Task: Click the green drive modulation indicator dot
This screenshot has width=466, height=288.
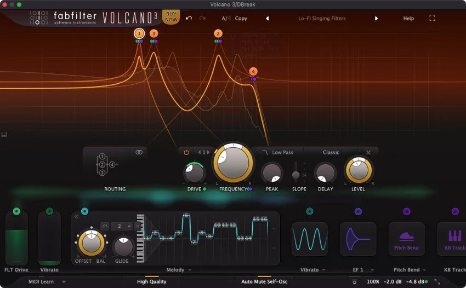Action: click(x=204, y=189)
